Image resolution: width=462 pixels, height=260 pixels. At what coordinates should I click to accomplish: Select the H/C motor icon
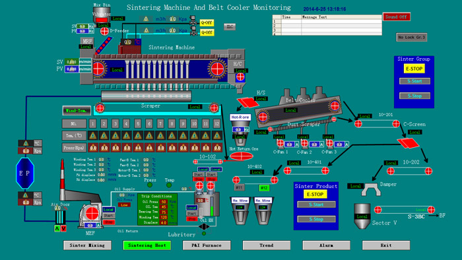point(240,77)
